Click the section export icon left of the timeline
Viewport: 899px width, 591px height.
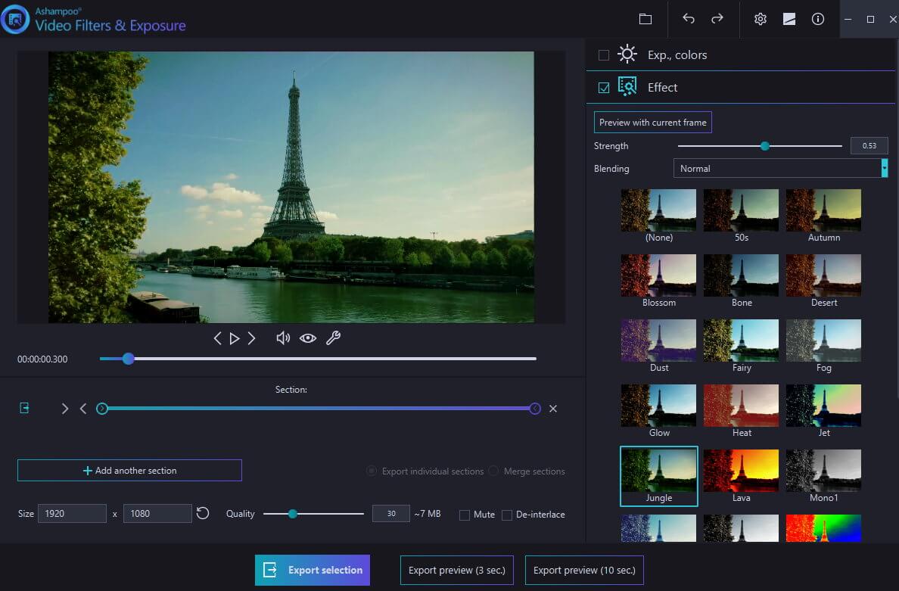pos(25,408)
